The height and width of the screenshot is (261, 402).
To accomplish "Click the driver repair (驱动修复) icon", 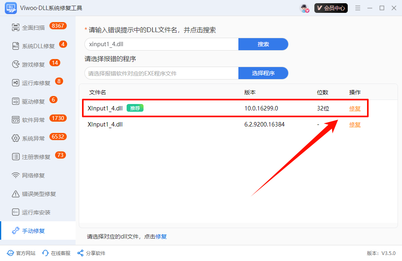I will 16,102.
